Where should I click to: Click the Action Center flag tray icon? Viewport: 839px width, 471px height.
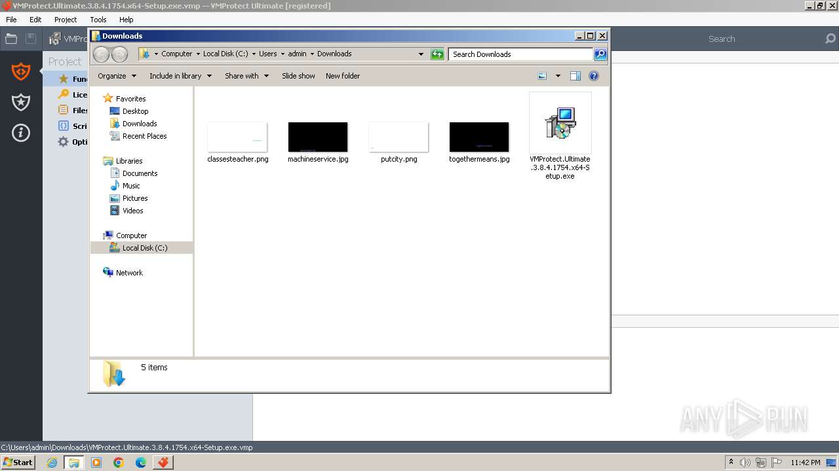tap(776, 462)
